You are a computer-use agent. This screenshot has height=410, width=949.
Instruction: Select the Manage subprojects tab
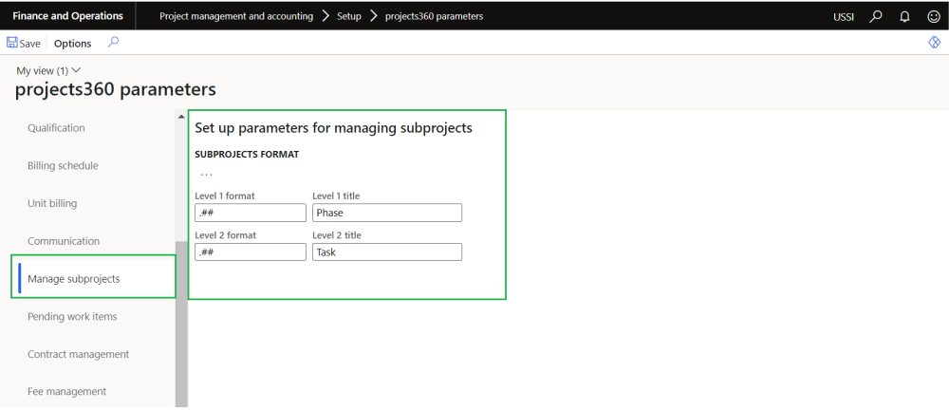(x=73, y=278)
